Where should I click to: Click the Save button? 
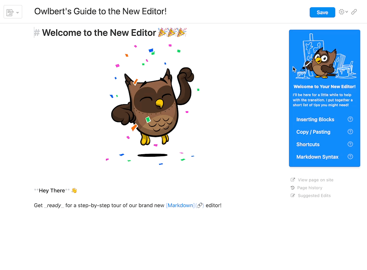click(322, 12)
